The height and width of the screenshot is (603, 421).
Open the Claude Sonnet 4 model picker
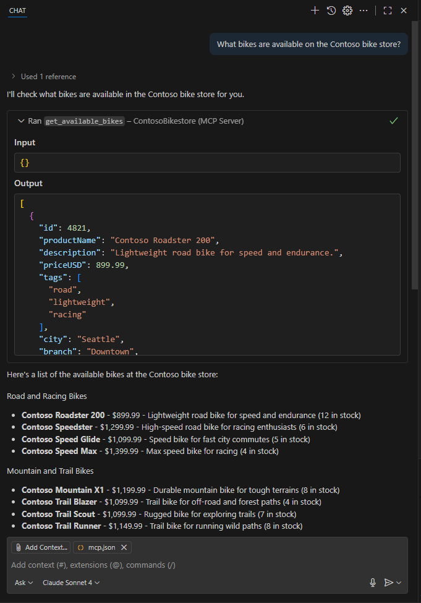coord(71,583)
